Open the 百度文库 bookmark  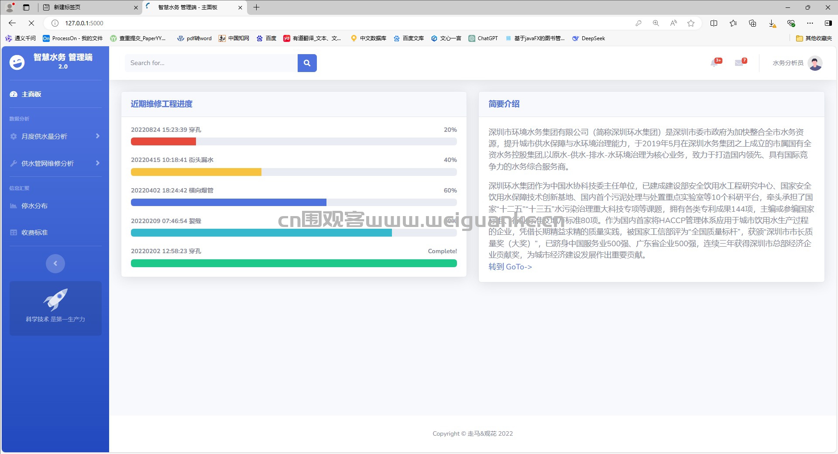coord(409,38)
